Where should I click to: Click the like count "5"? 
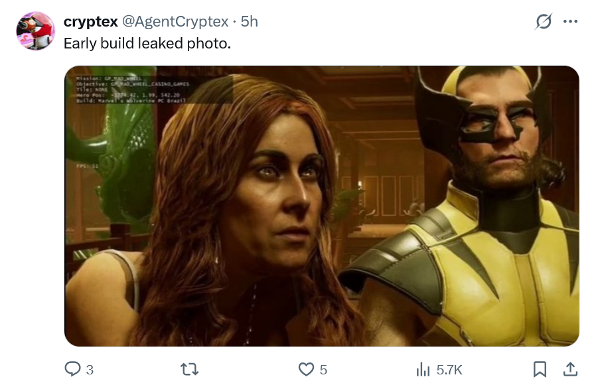tap(323, 370)
